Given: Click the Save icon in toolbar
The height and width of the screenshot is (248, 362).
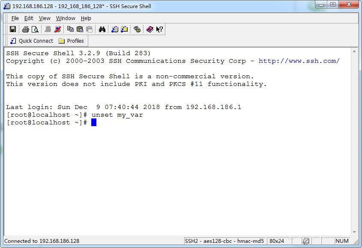Looking at the screenshot, I should [13, 30].
